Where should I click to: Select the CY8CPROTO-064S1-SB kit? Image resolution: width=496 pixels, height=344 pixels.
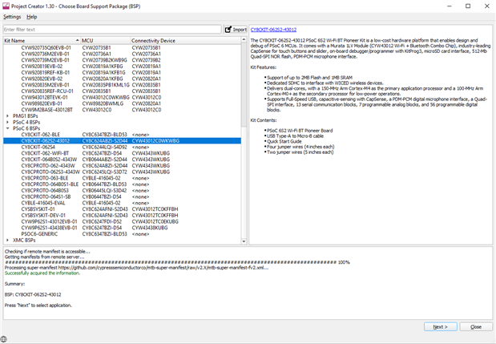coord(122,196)
